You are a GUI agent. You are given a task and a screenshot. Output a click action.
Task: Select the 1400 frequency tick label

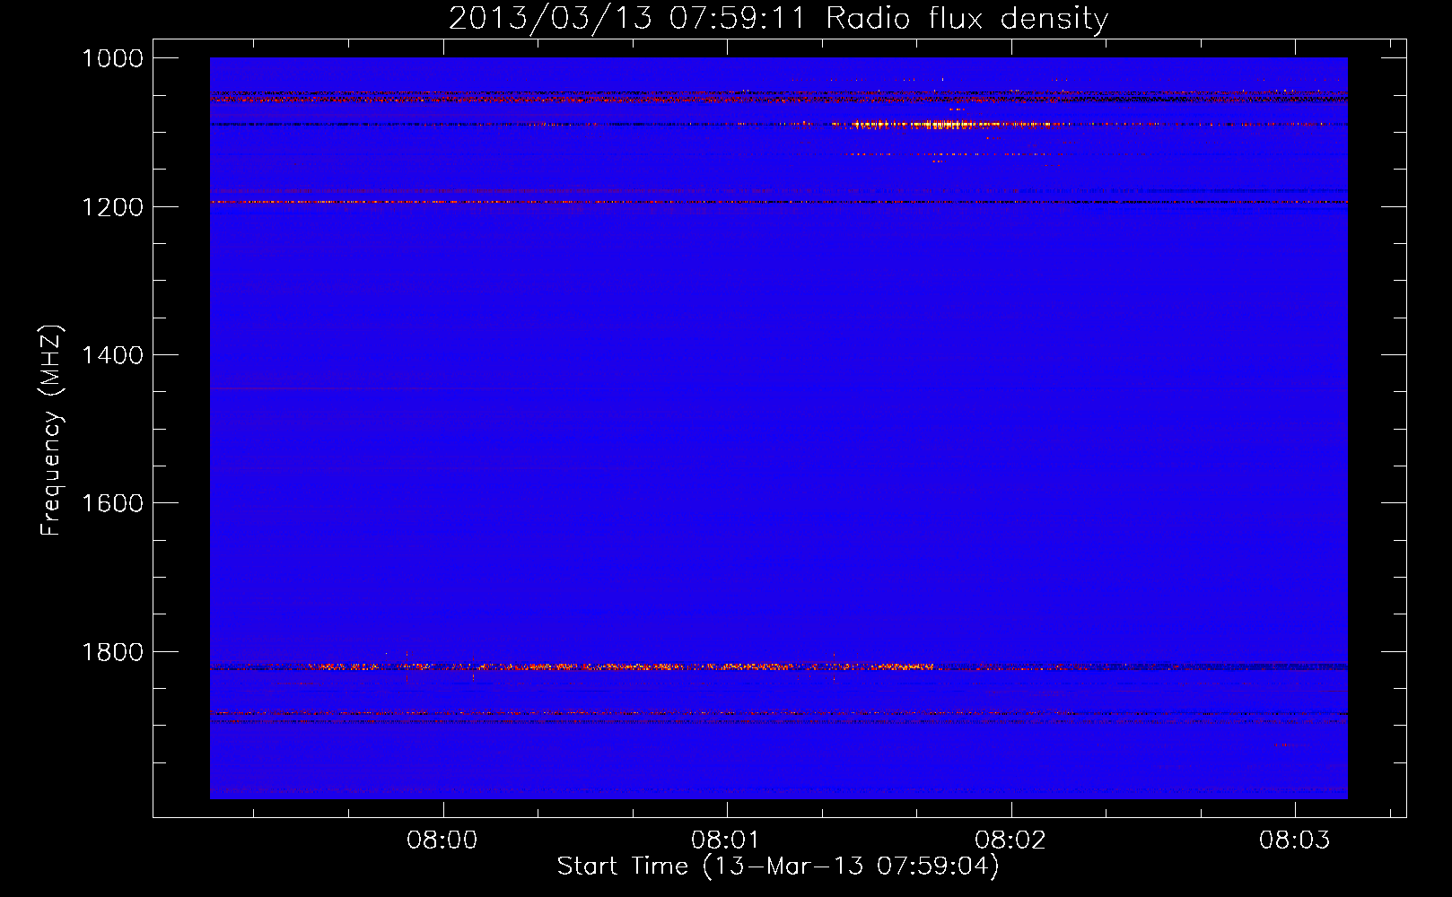coord(112,355)
